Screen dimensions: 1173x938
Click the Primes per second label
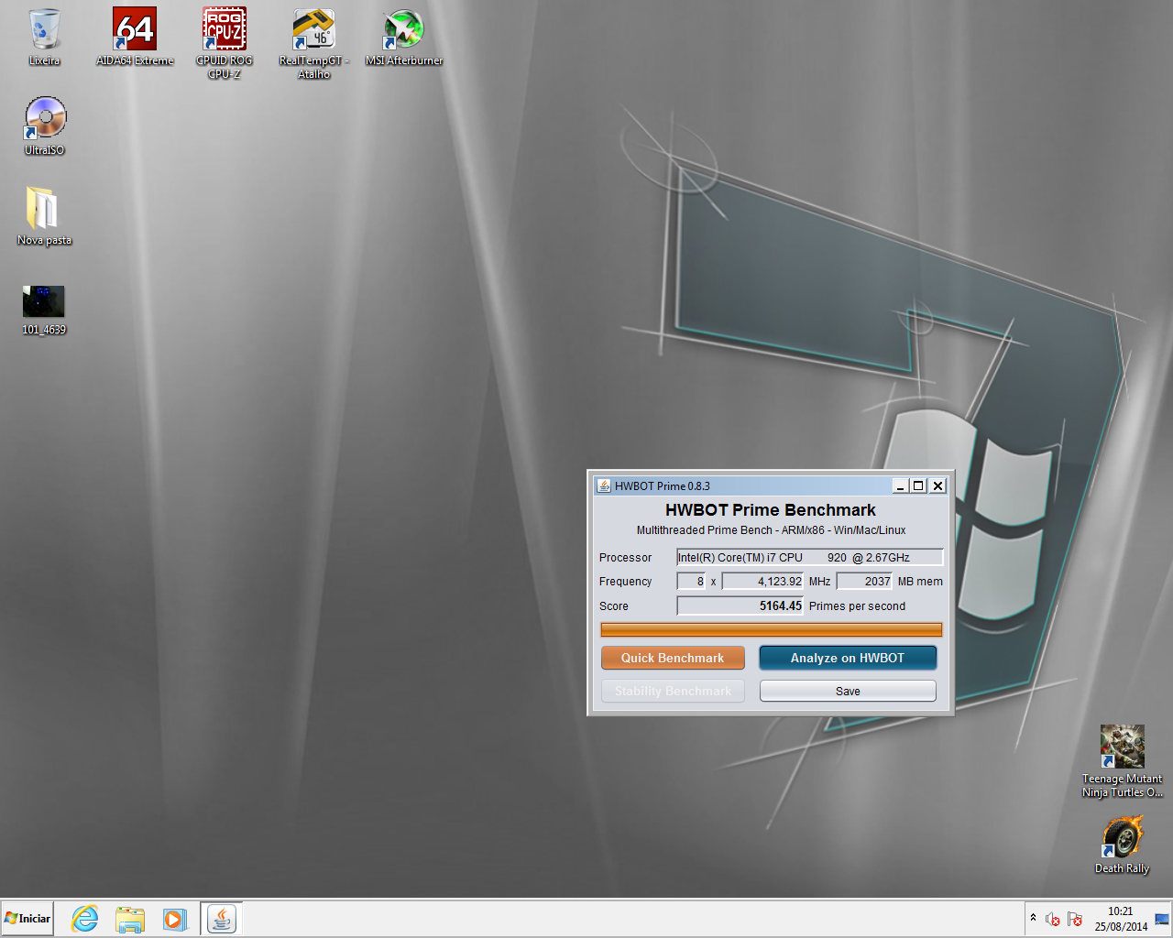pyautogui.click(x=857, y=606)
